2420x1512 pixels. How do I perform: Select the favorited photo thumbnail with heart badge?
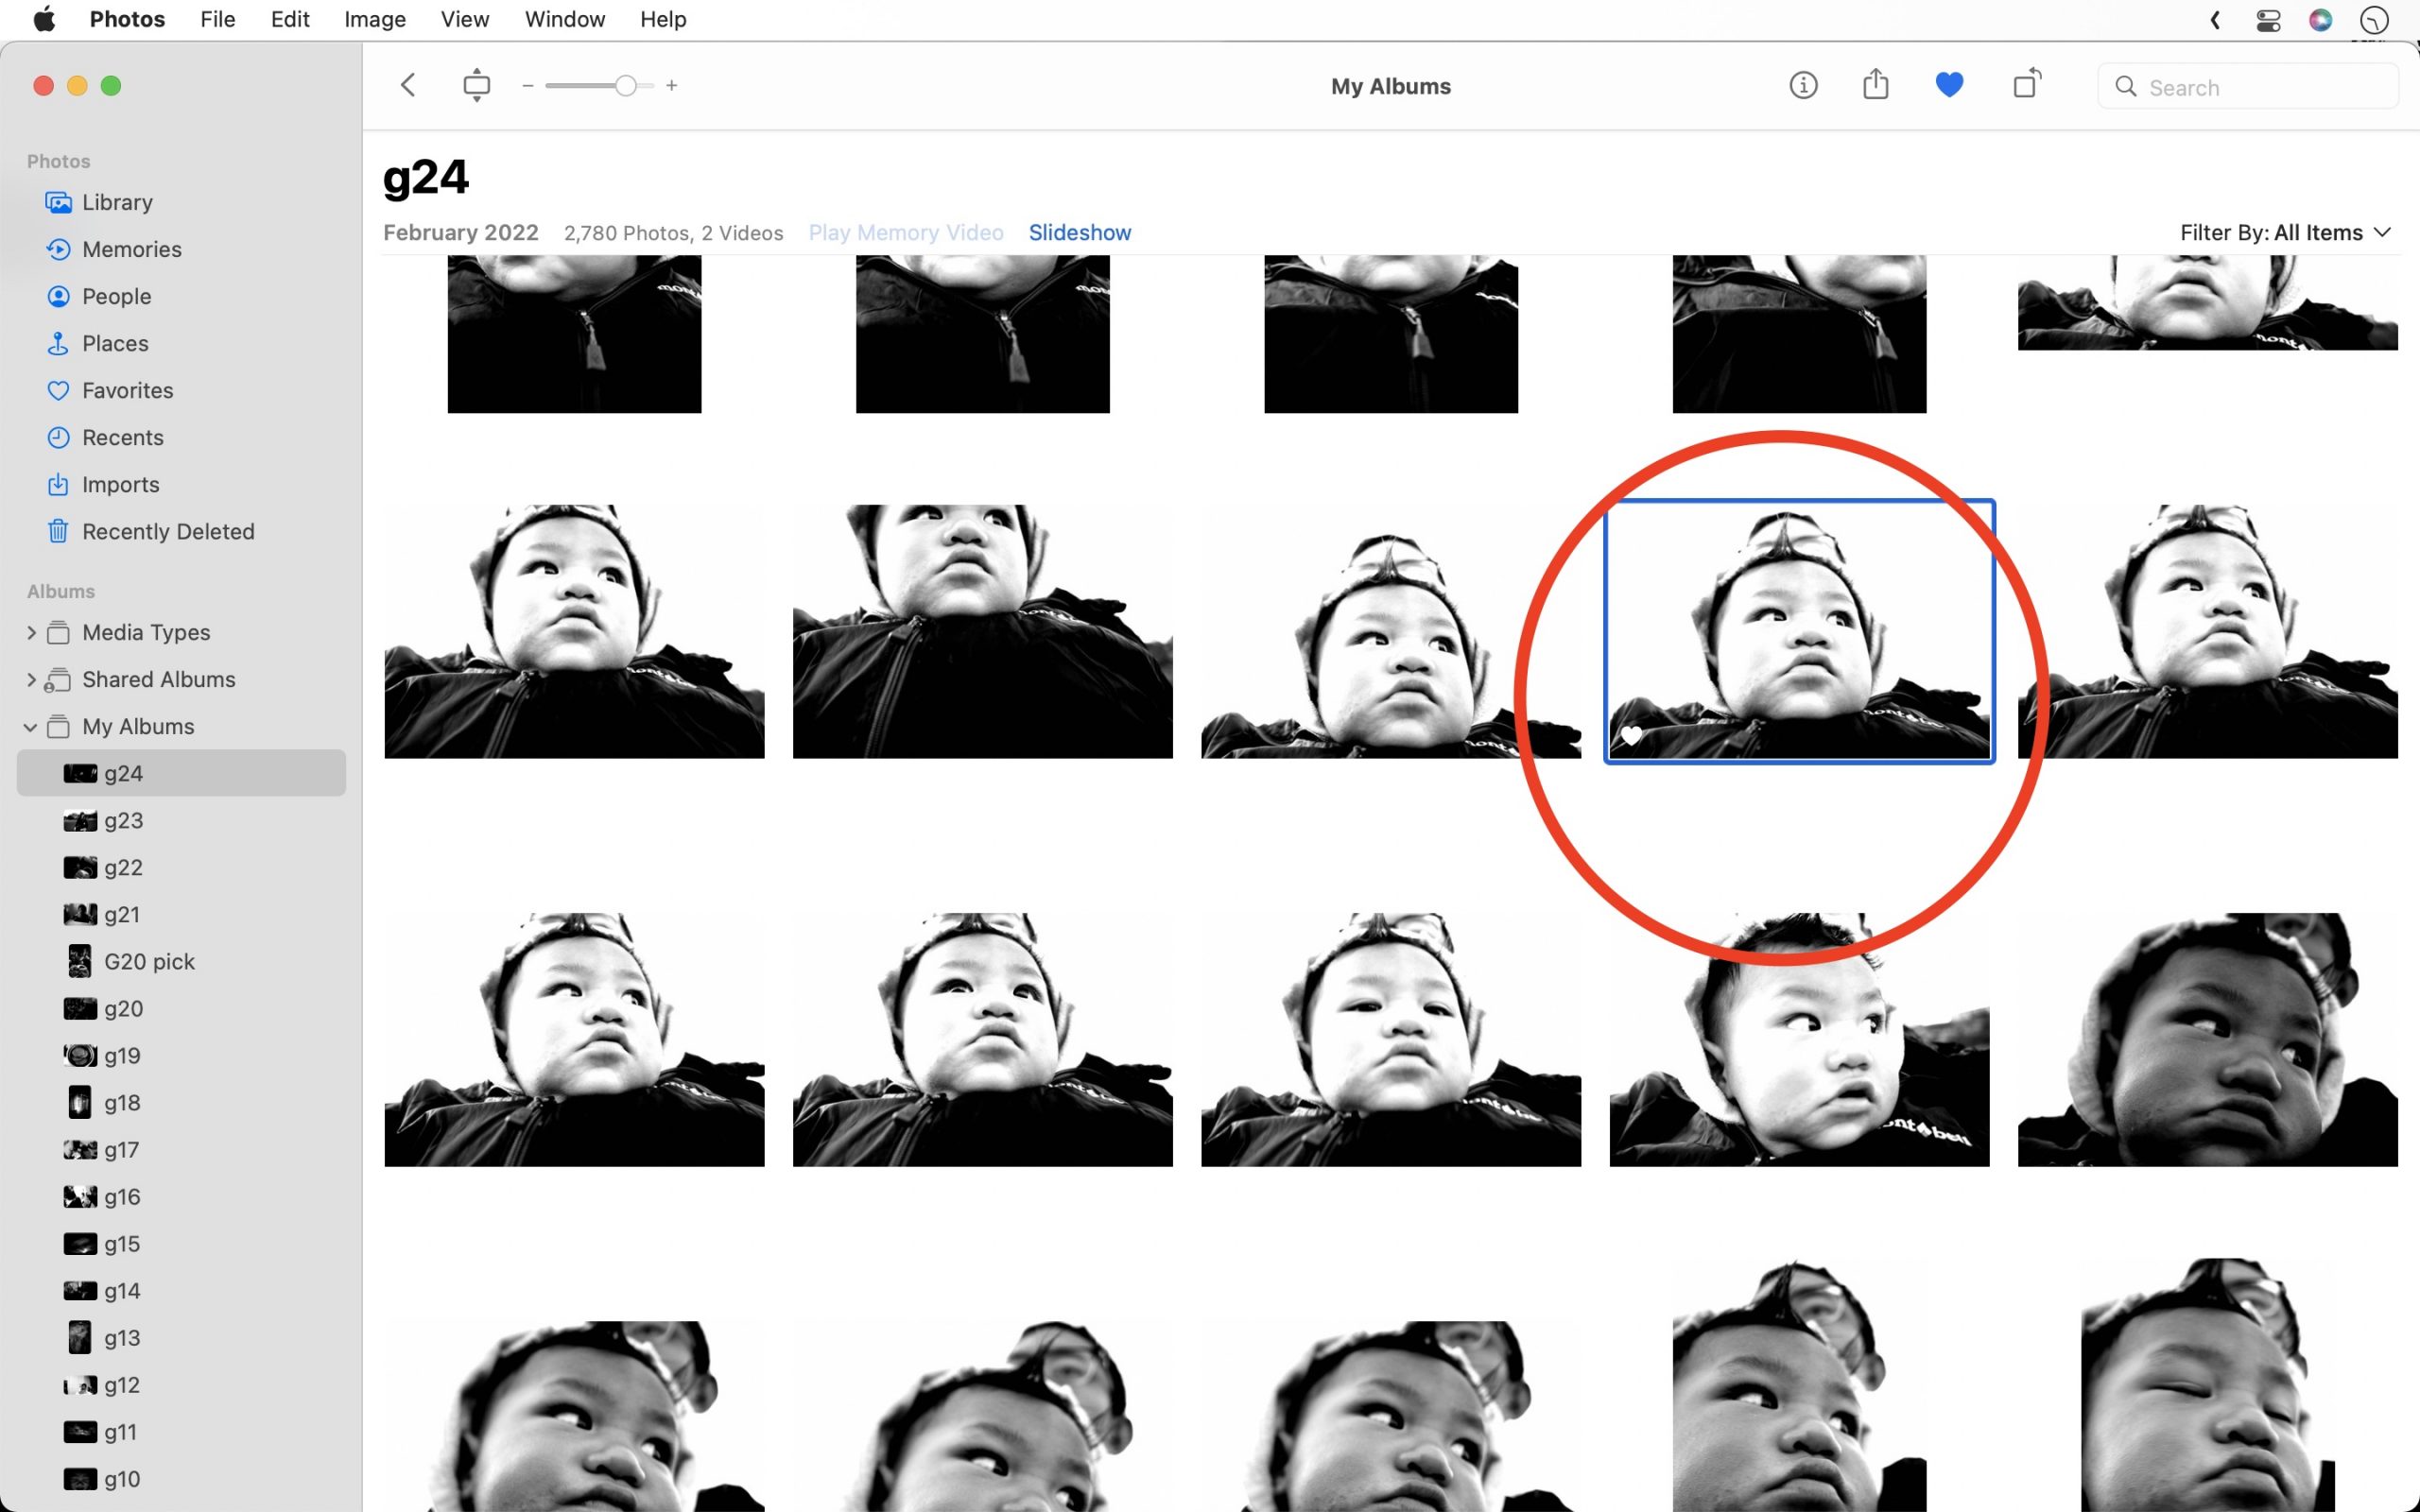[x=1799, y=631]
